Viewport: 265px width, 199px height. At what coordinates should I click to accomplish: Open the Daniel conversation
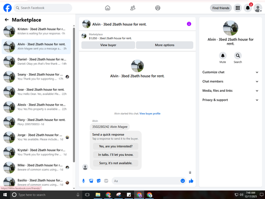(x=36, y=62)
